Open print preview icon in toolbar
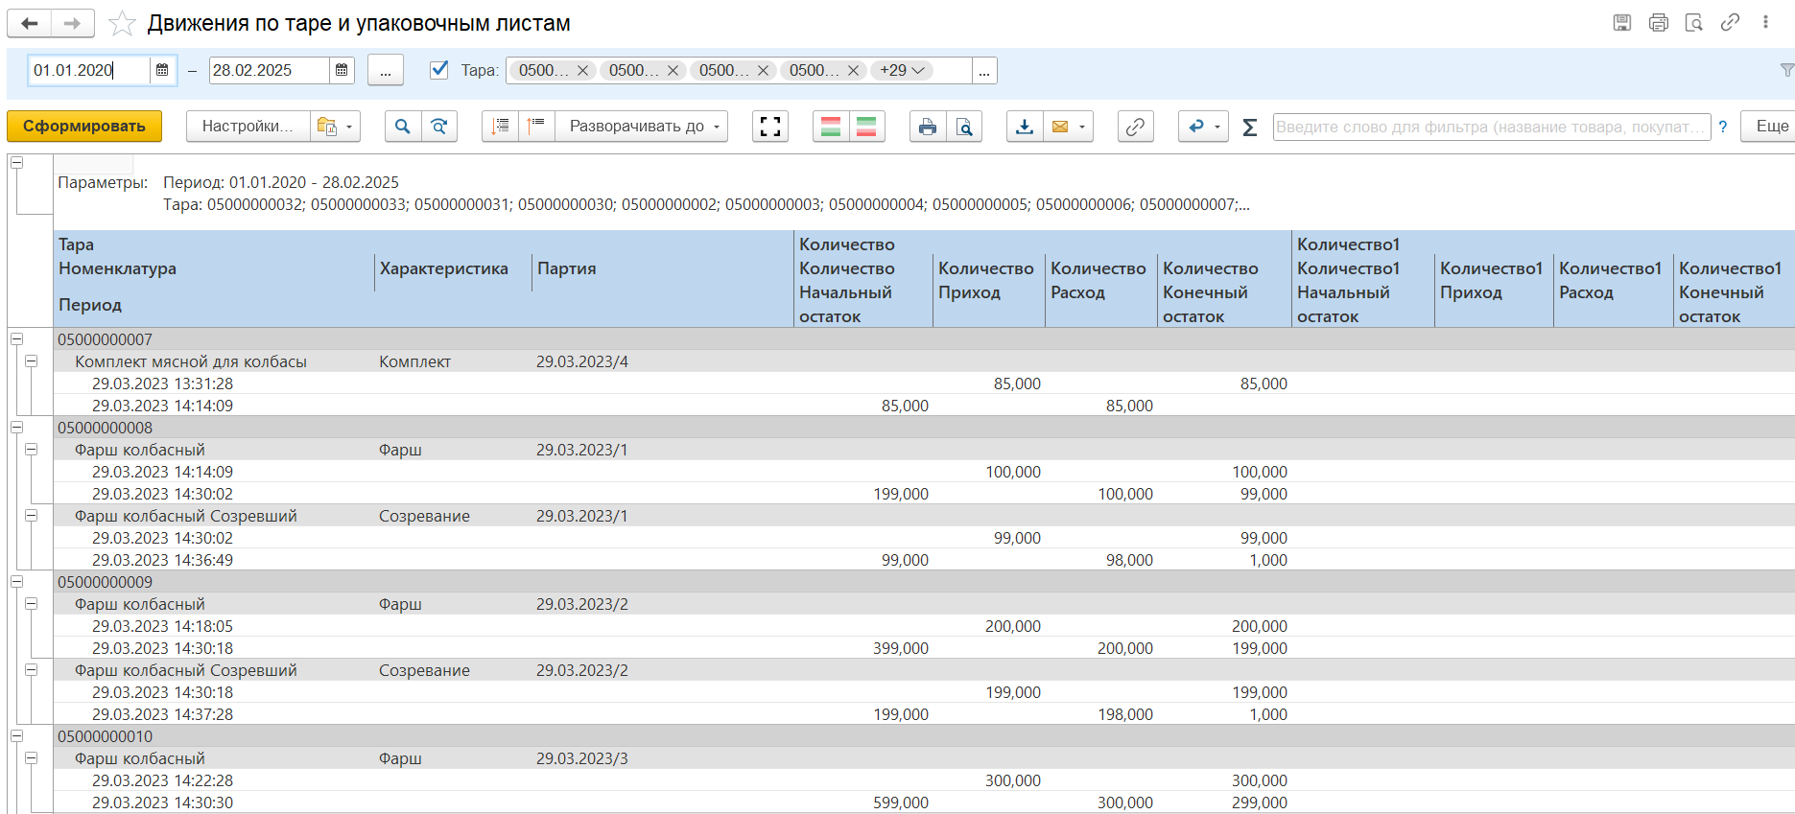The image size is (1795, 814). (x=964, y=127)
